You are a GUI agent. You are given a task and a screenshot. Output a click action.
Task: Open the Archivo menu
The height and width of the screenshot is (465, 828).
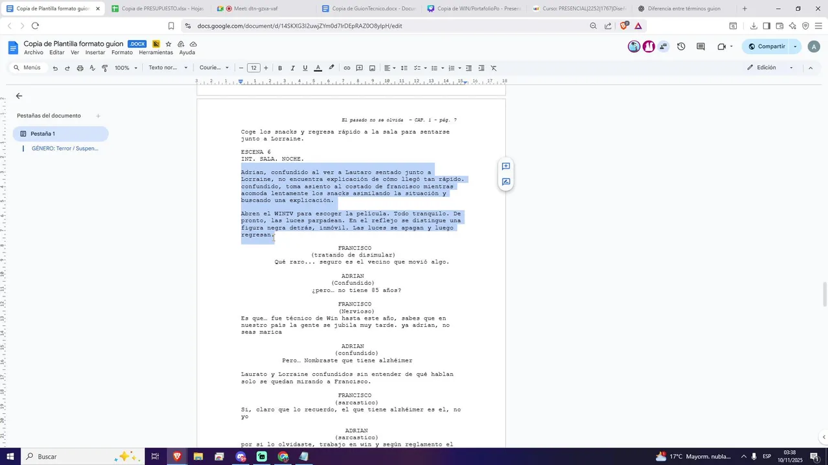[x=34, y=52]
